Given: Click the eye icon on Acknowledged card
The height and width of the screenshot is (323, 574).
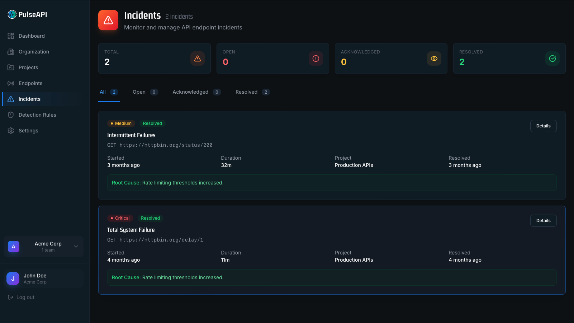Looking at the screenshot, I should (x=434, y=58).
